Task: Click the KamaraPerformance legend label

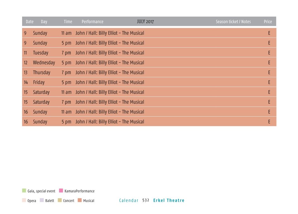Action: coord(80,191)
